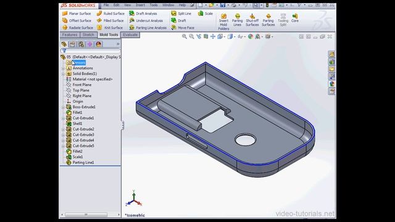Image resolution: width=395 pixels, height=222 pixels.
Task: Select the Ruled Surface tool
Action: pos(111,14)
